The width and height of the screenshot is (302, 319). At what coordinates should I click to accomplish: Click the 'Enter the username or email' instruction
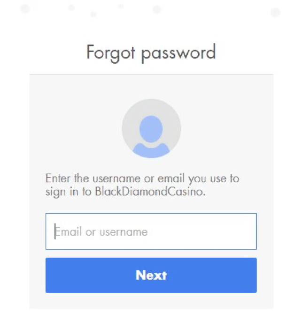coord(142,179)
